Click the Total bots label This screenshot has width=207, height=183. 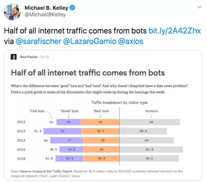pyautogui.click(x=37, y=111)
